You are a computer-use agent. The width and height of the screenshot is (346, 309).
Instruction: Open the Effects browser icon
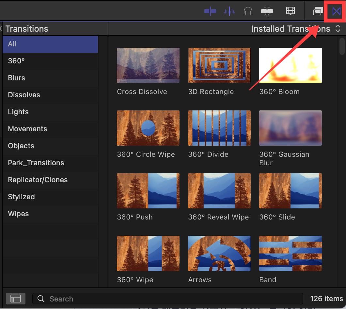(318, 11)
